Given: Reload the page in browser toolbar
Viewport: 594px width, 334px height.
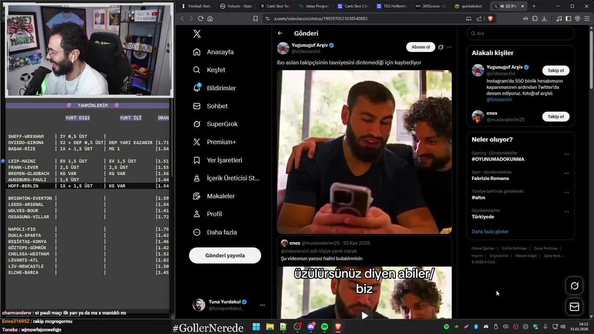Looking at the screenshot, I should pos(200,19).
